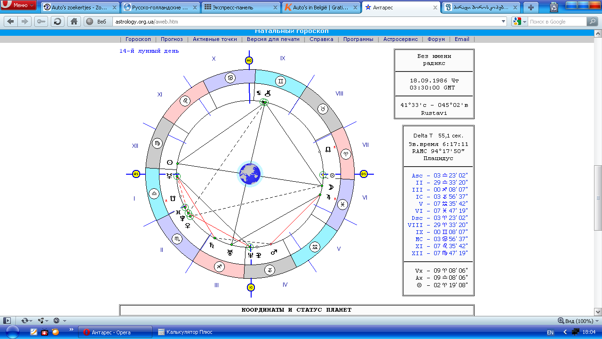Switch to the Auto's zoekertjes tab
This screenshot has height=339, width=602.
point(80,8)
